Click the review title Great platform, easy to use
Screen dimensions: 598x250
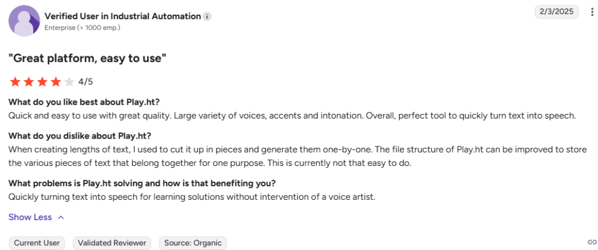88,58
